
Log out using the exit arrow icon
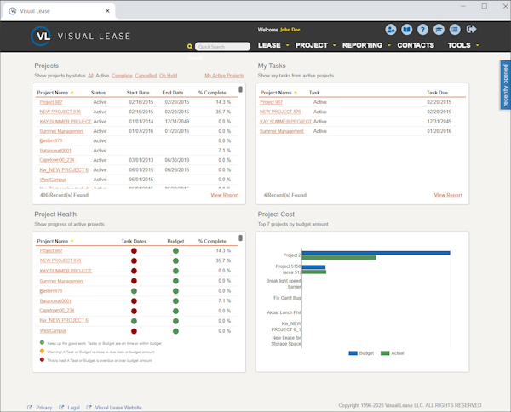[x=471, y=29]
